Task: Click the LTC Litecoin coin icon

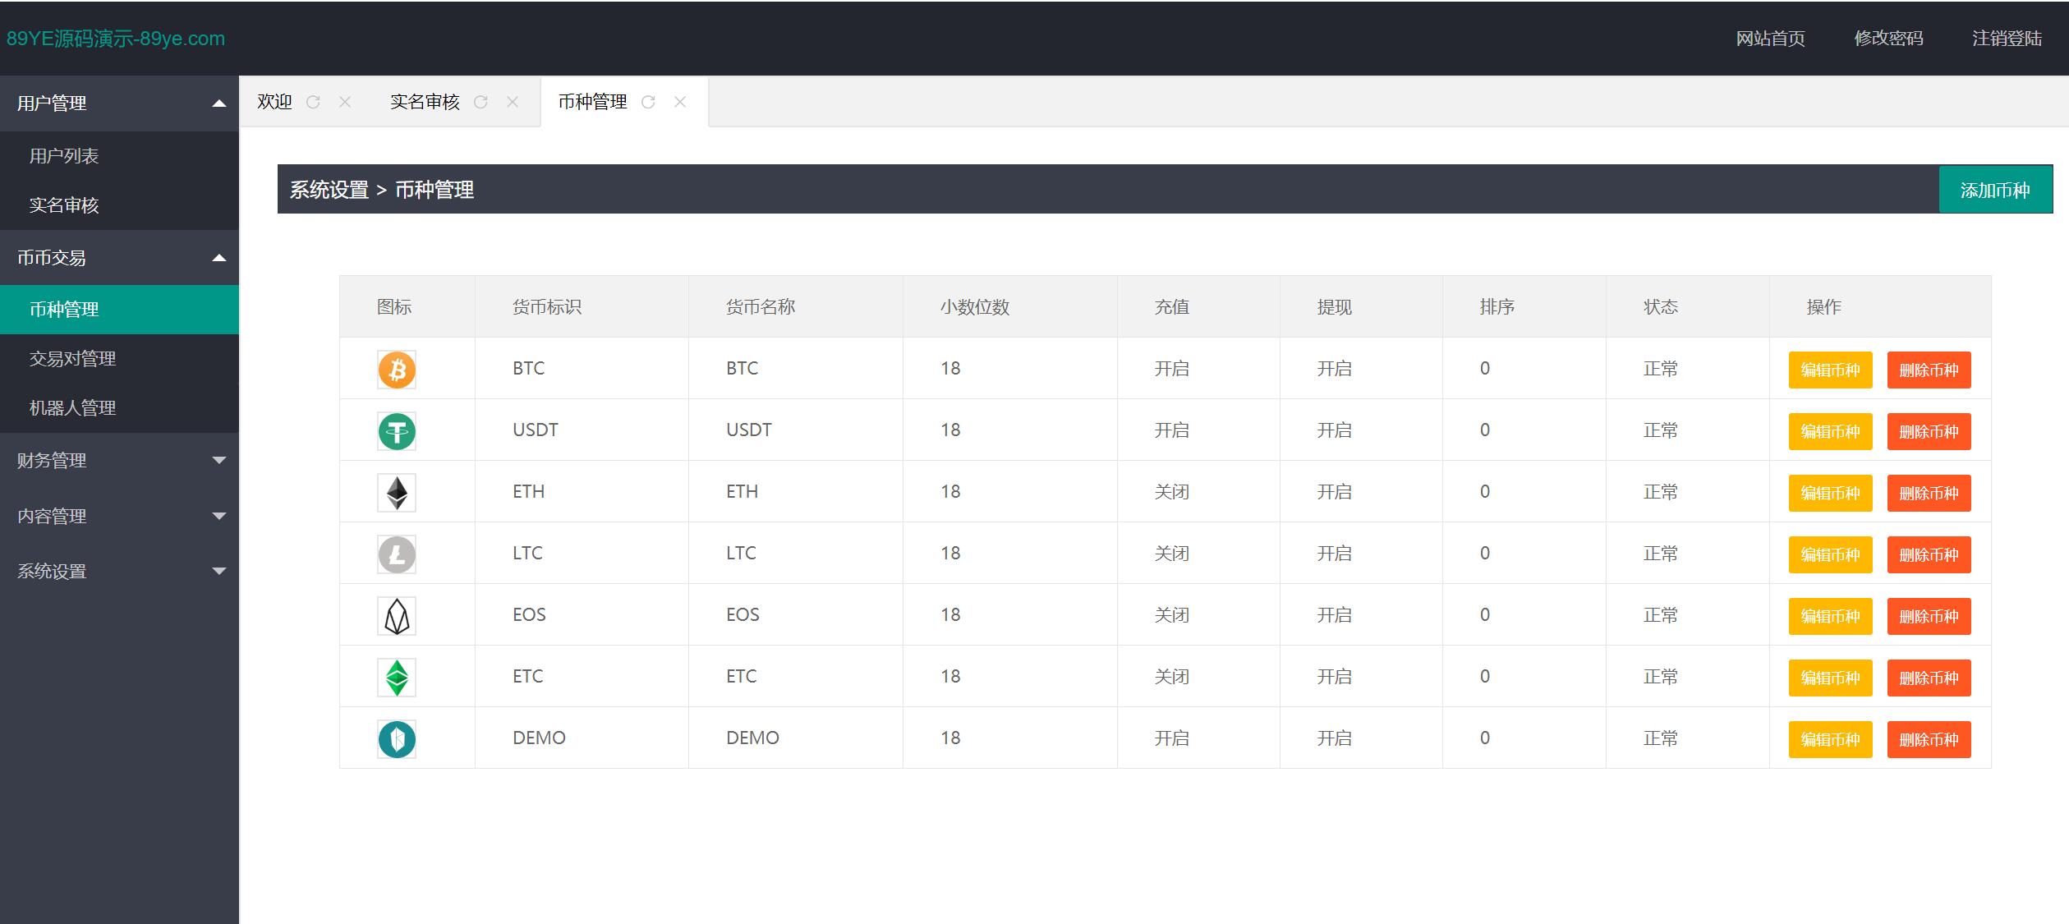Action: 397,554
